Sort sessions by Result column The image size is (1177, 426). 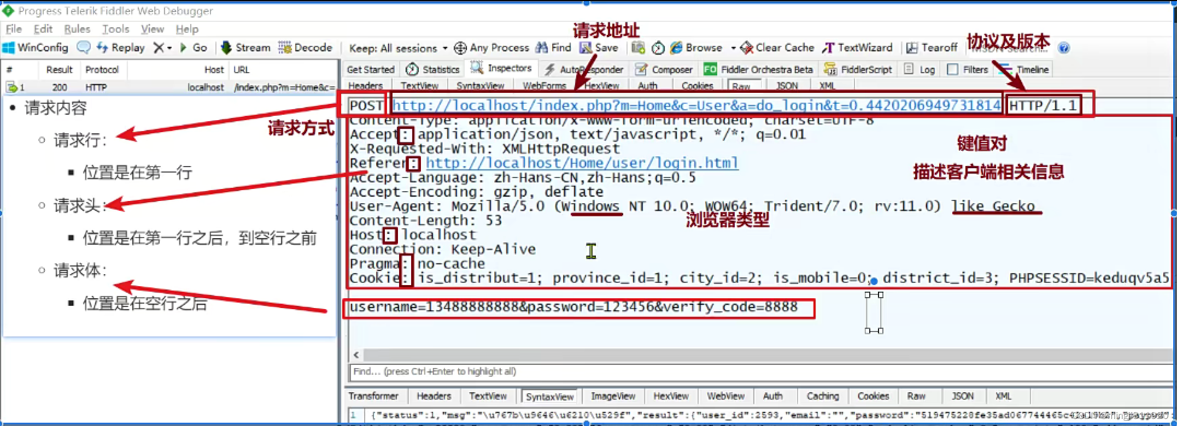pyautogui.click(x=59, y=70)
